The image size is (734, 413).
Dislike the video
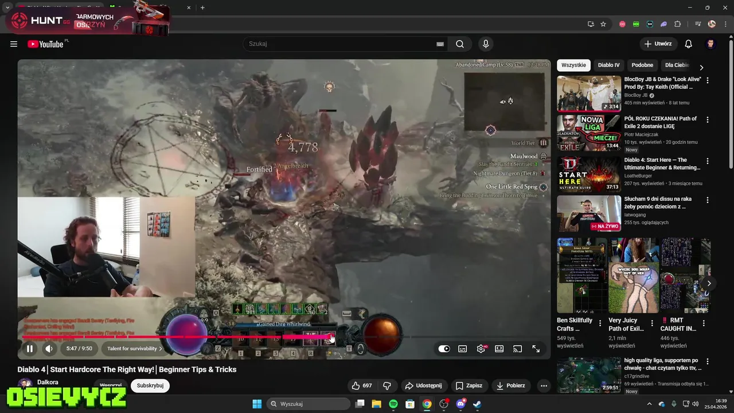[x=387, y=385]
